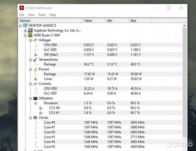Click the Sensor column header
This screenshot has width=196, height=151.
[50, 21]
